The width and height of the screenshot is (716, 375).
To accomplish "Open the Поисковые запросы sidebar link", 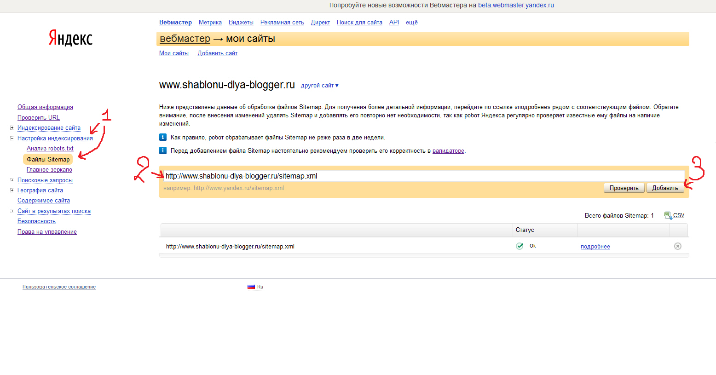I will click(45, 180).
